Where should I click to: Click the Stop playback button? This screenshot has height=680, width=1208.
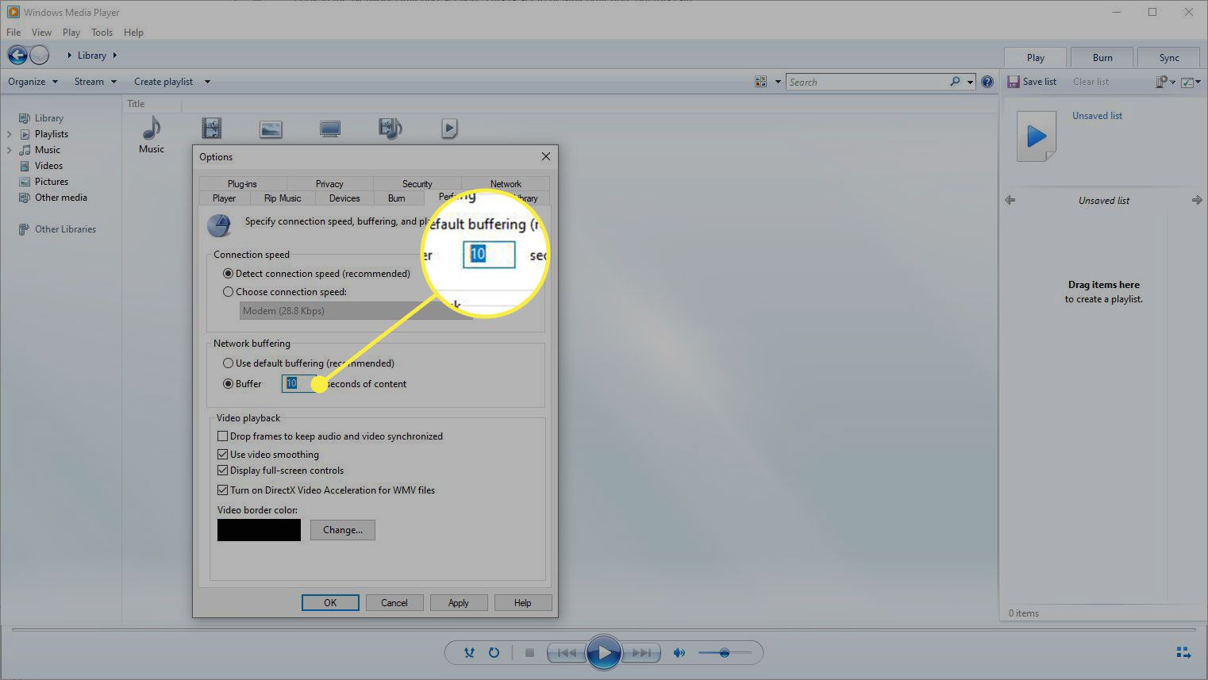coord(529,653)
